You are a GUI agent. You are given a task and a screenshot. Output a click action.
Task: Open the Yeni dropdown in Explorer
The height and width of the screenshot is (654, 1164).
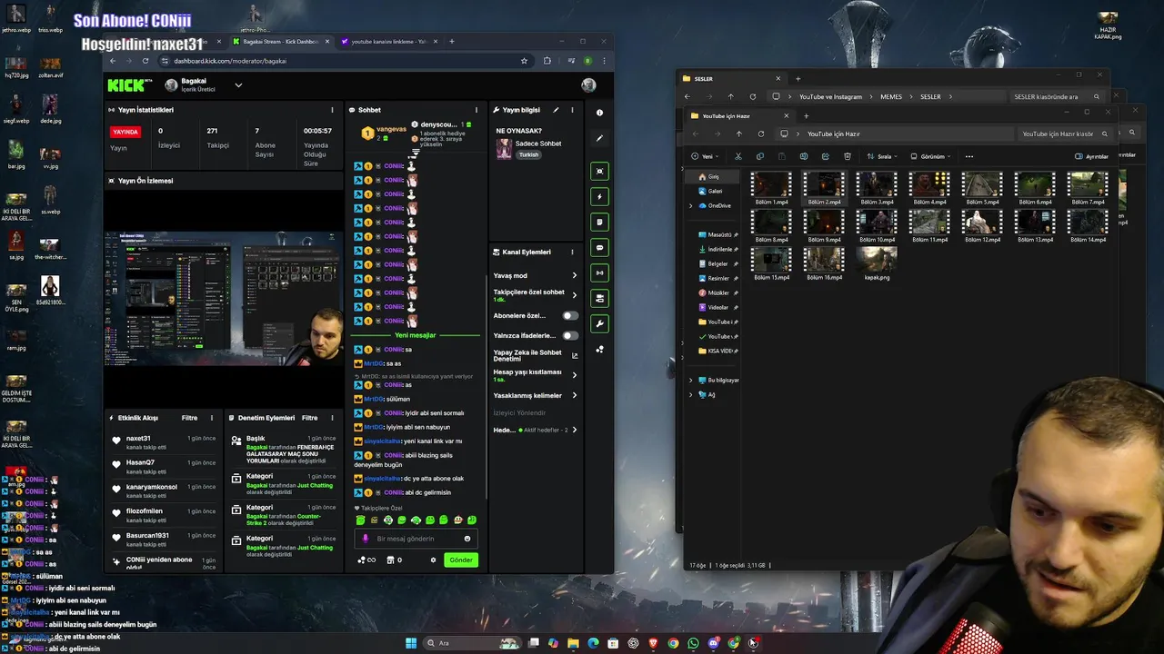coord(707,156)
